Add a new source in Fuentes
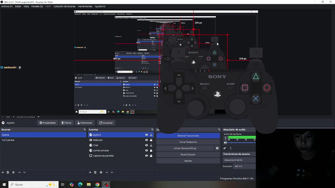The height and width of the screenshot is (188, 335). tap(90, 172)
